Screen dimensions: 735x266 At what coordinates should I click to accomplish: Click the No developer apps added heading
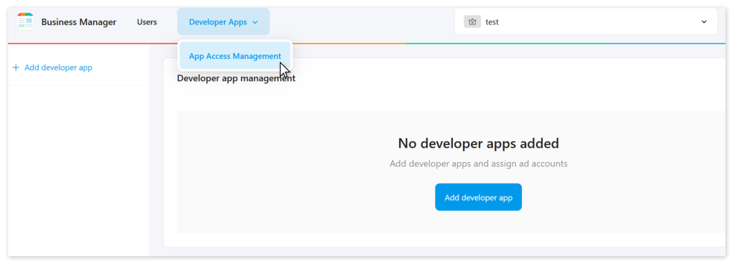click(478, 143)
